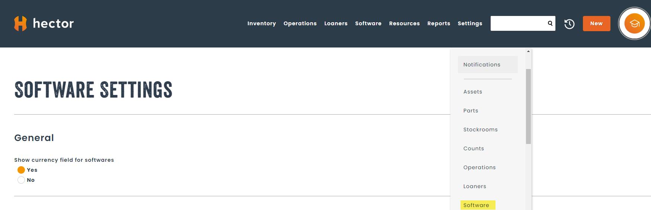
Task: Select Yes for show currency field
Action: coord(21,170)
